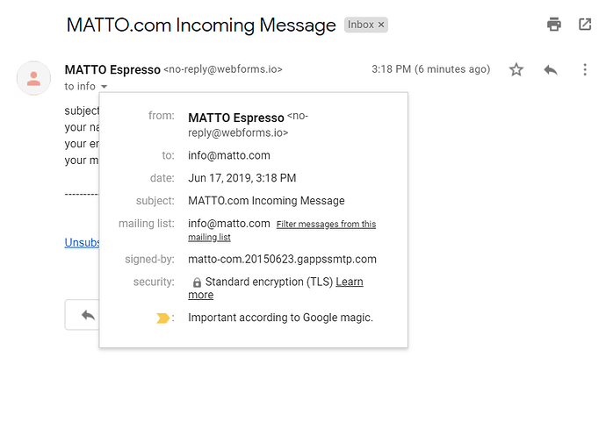
Task: Select the date 'Jun 17, 2019, 3:18 PM'
Action: 242,178
